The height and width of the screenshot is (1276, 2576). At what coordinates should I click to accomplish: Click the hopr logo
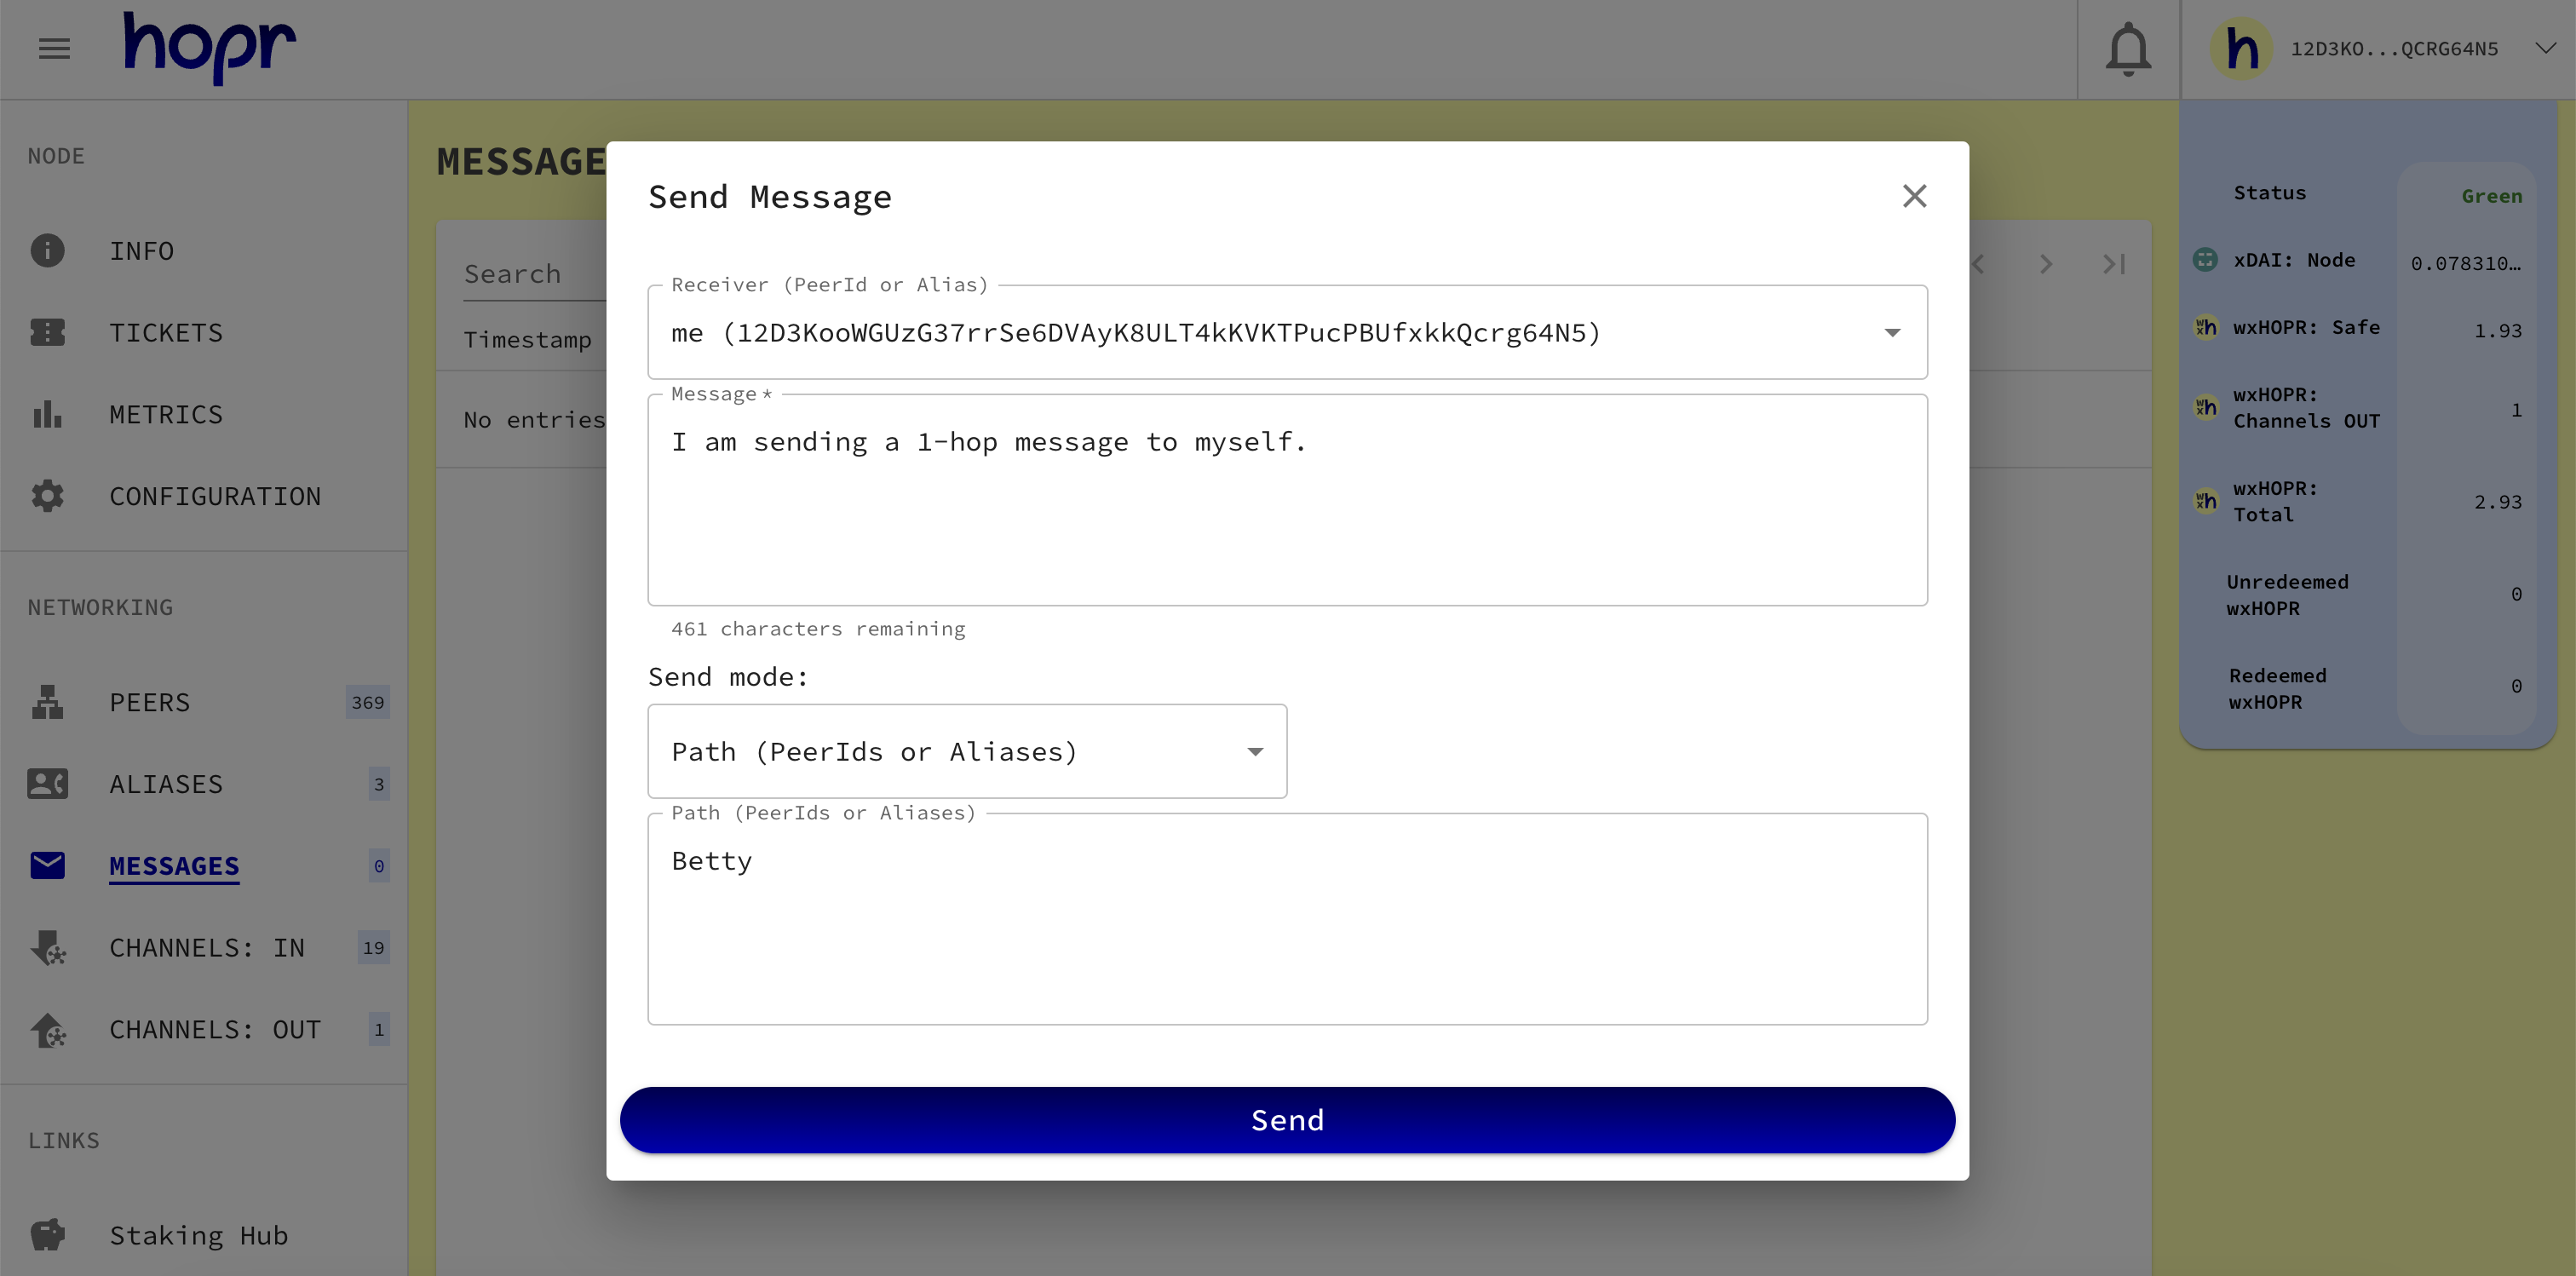(209, 47)
